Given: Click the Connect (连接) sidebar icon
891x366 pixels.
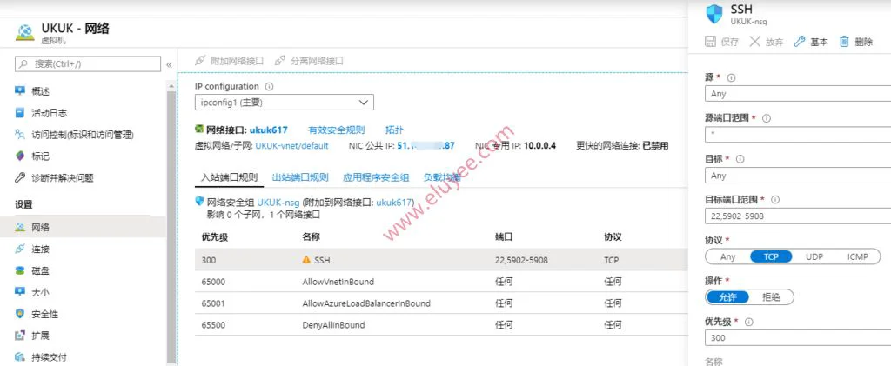Looking at the screenshot, I should pyautogui.click(x=21, y=250).
